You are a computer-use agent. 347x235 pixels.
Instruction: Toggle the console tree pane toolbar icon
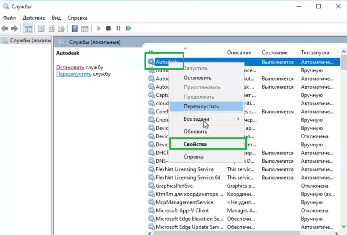click(28, 29)
